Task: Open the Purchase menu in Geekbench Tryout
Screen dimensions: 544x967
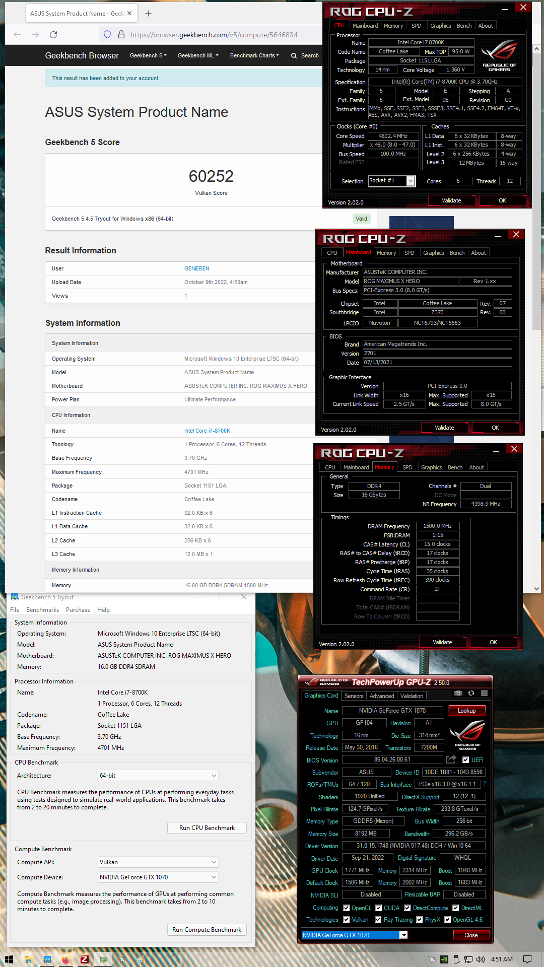Action: [78, 610]
